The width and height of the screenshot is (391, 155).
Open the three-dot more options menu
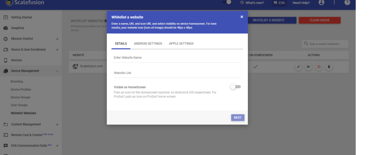coord(334,3)
